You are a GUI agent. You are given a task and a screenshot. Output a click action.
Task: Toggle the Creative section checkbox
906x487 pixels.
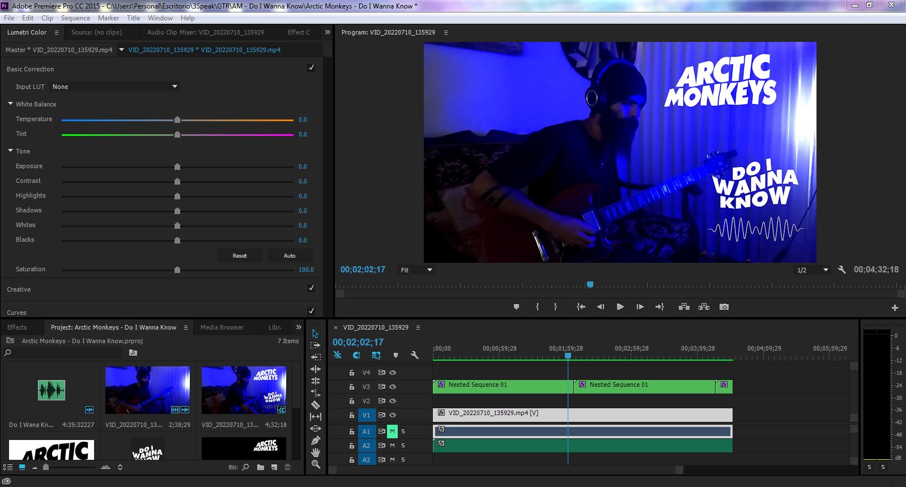311,288
